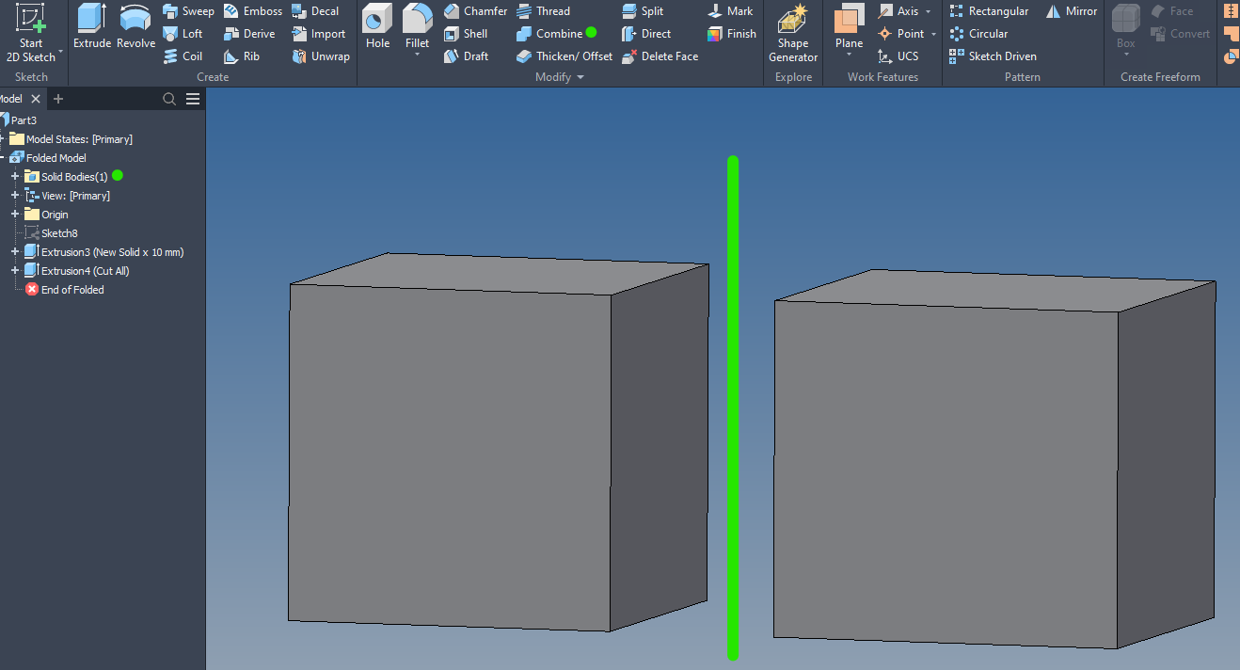Screen dimensions: 1240x670
Task: Expand the Origin folder
Action: (15, 214)
